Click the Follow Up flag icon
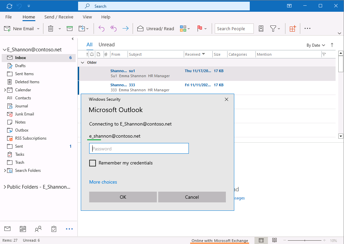This screenshot has height=244, width=344. [200, 29]
